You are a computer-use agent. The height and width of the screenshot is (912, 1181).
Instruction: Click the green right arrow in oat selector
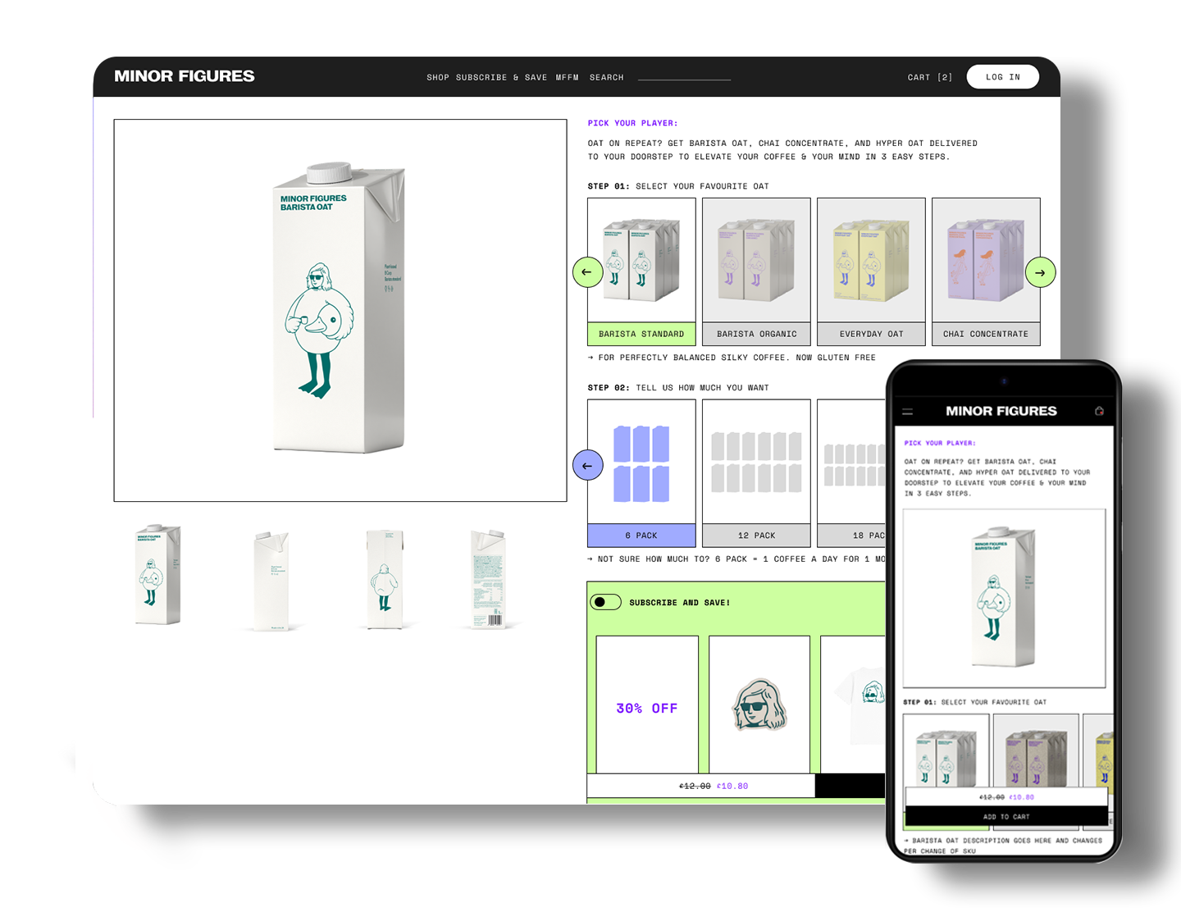coord(1040,272)
